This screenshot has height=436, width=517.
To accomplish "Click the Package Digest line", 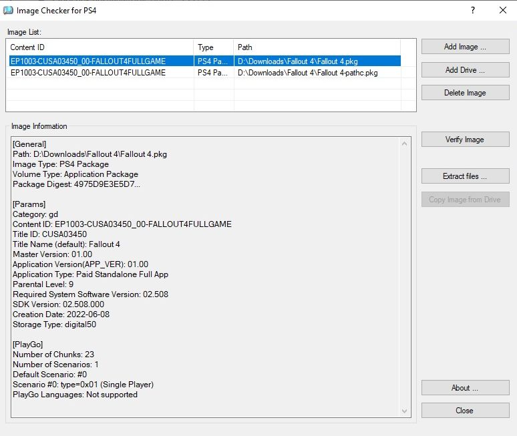I will pos(77,184).
